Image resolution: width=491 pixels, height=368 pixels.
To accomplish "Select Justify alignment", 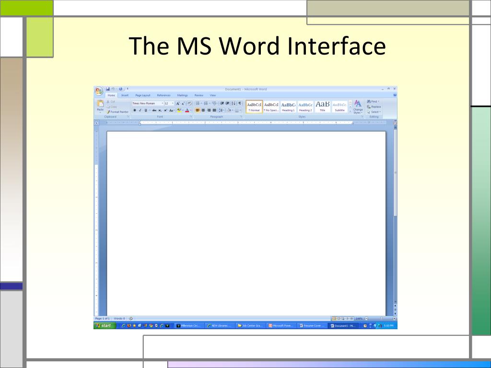I will (214, 110).
